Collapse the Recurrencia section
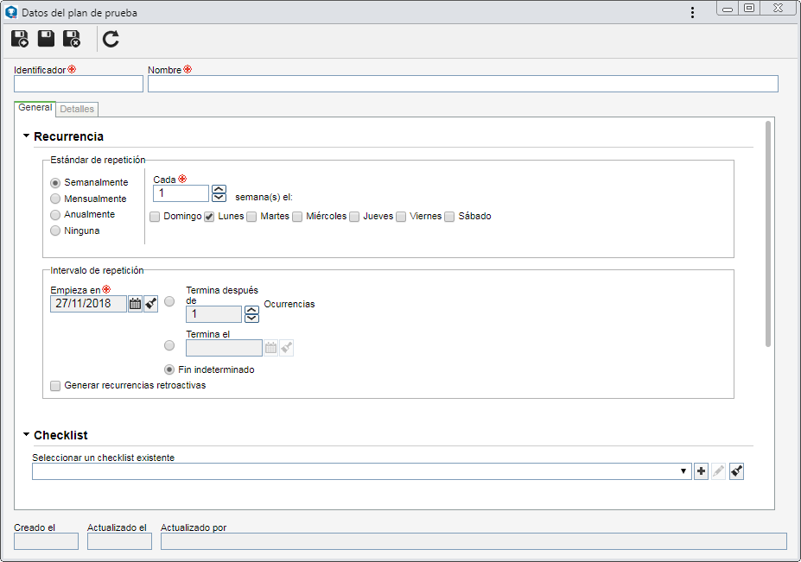This screenshot has height=562, width=801. [26, 136]
